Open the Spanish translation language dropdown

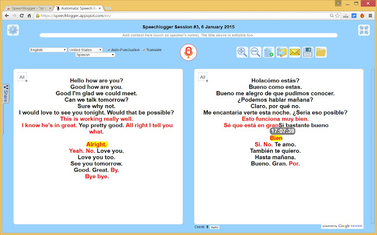(95, 55)
